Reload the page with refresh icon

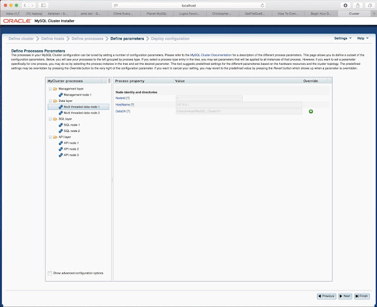tap(262, 5)
